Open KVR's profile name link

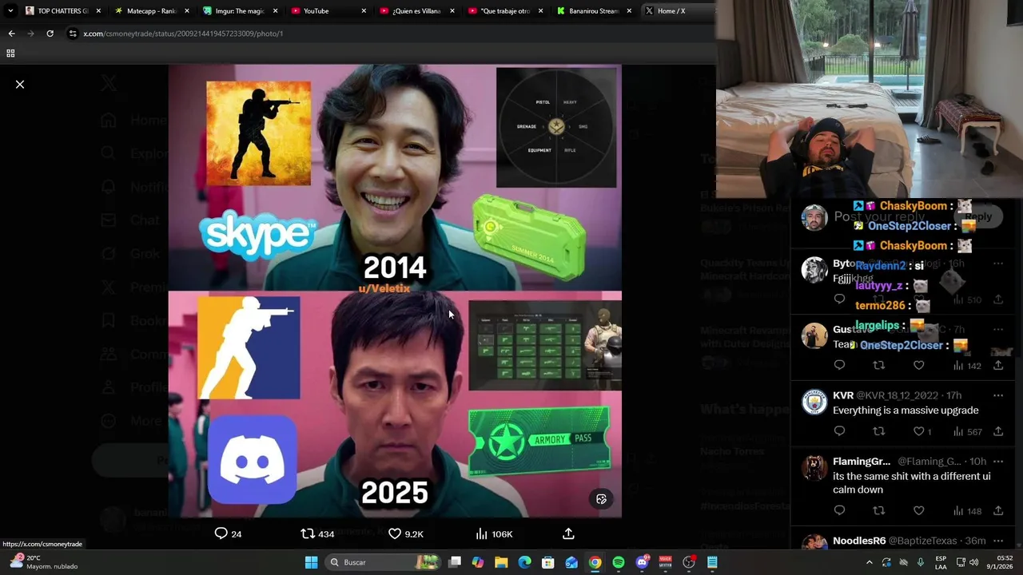(843, 395)
